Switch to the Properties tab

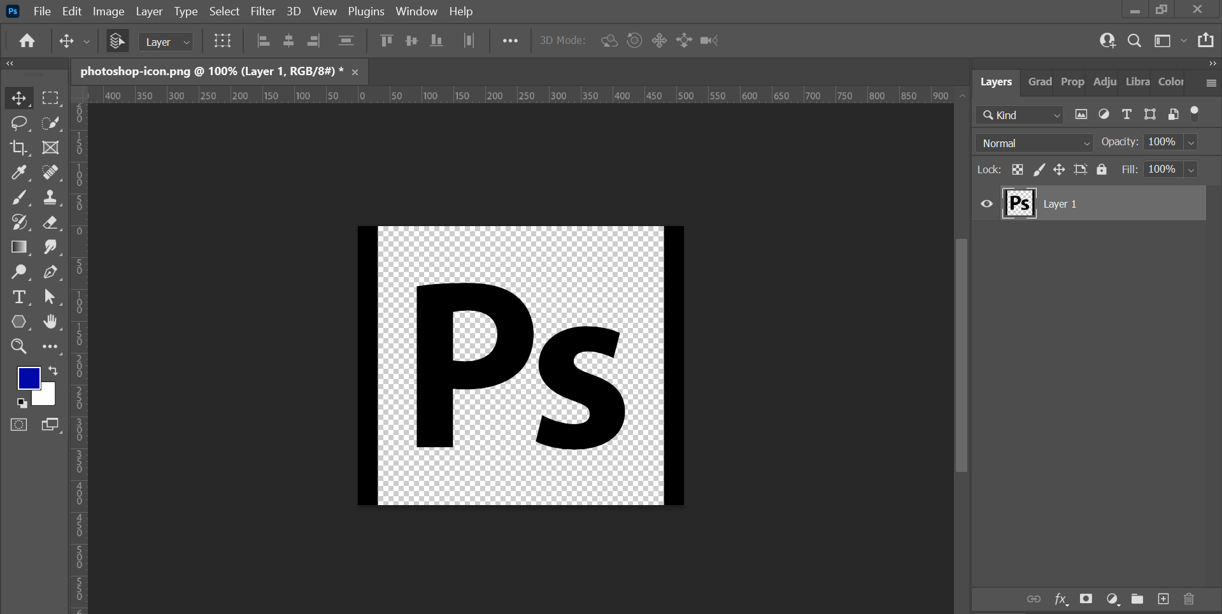tap(1072, 82)
